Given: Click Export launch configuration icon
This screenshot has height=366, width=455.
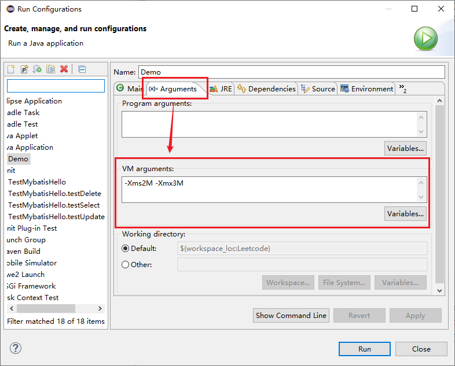Looking at the screenshot, I should [37, 69].
